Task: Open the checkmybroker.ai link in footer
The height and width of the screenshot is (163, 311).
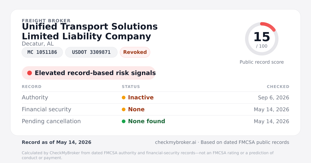Action: coord(175,142)
